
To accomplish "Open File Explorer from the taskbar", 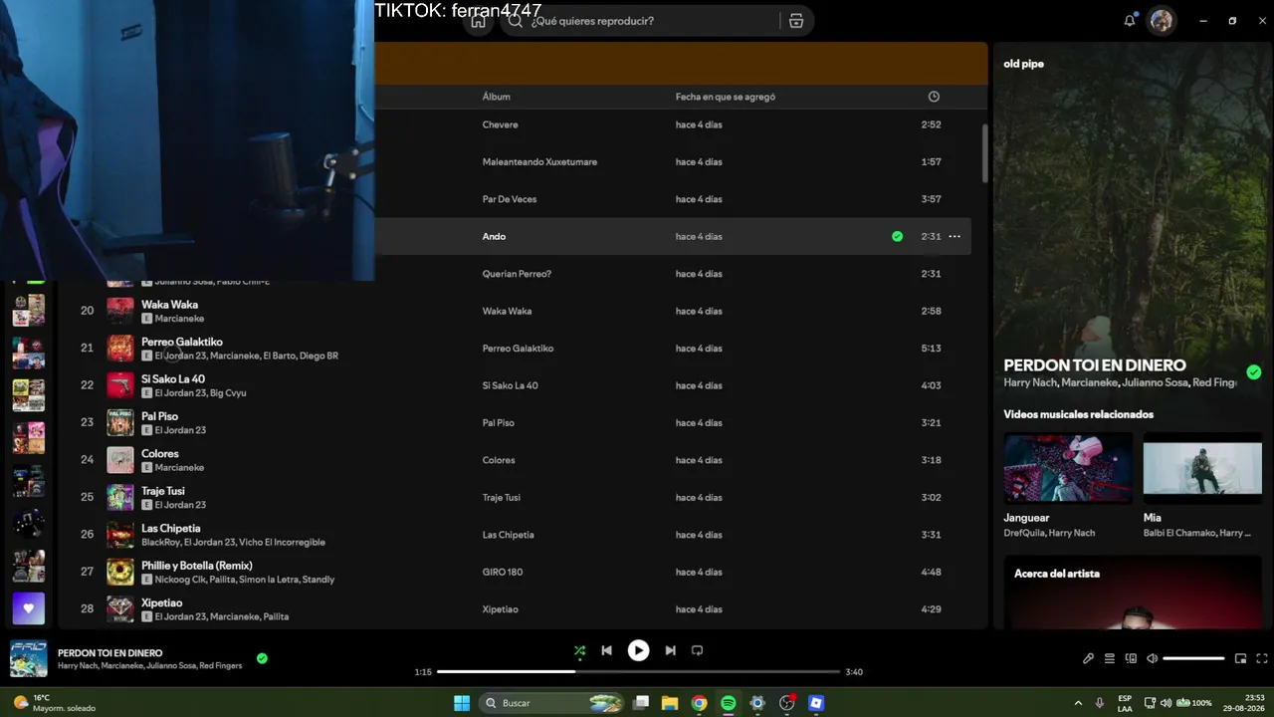I will 670,703.
